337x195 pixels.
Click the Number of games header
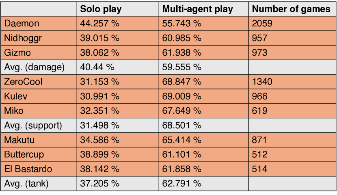pos(291,9)
